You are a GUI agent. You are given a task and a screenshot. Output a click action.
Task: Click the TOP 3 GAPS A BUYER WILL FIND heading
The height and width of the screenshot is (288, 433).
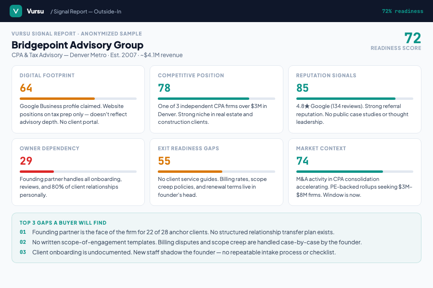(x=63, y=223)
